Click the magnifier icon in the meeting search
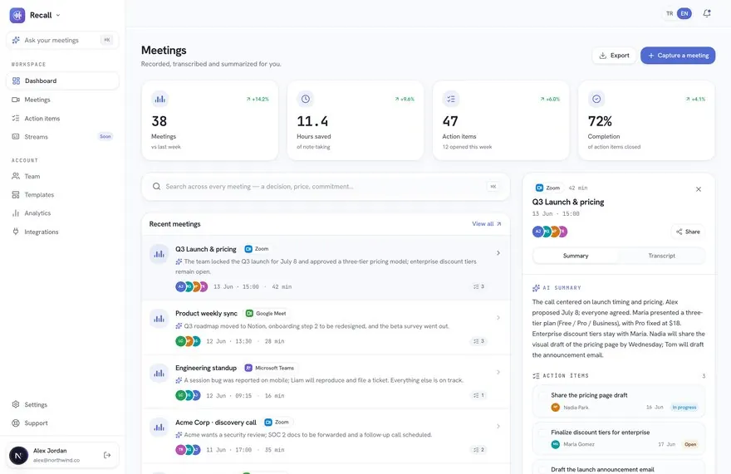731x474 pixels. [157, 187]
